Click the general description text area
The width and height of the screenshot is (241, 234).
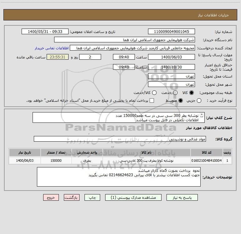coord(119,118)
